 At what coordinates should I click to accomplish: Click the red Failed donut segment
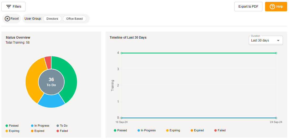pyautogui.click(x=48, y=61)
